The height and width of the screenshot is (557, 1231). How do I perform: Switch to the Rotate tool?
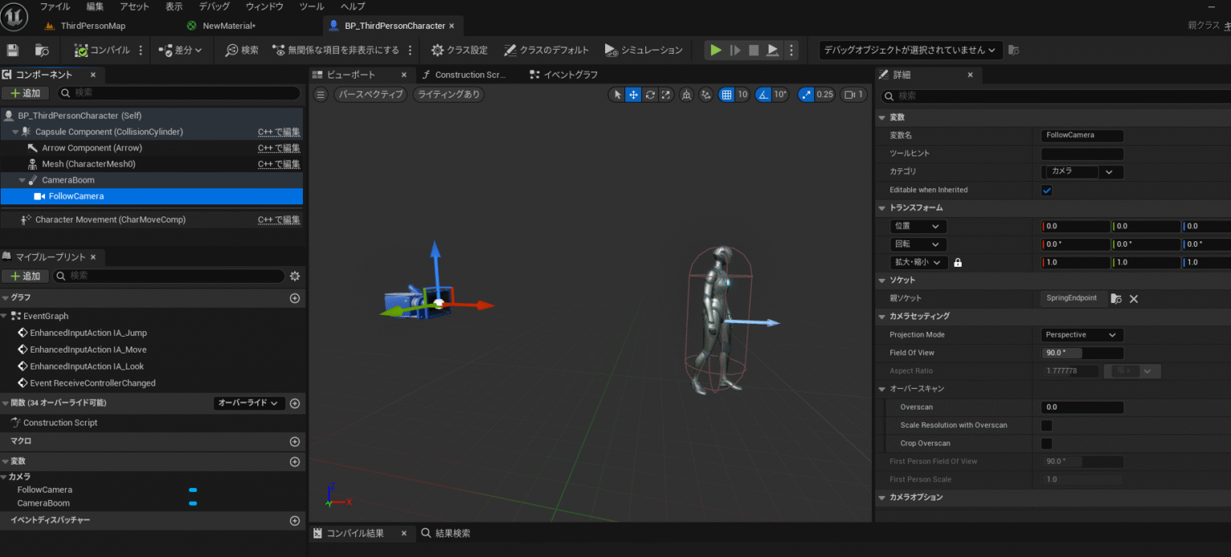[649, 95]
